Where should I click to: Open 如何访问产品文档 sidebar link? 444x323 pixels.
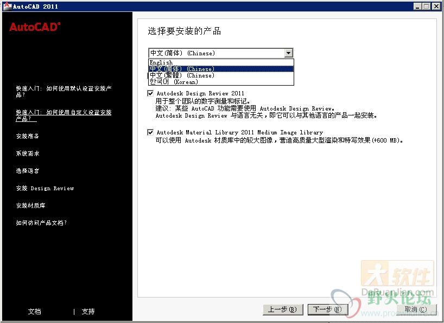[x=41, y=223]
